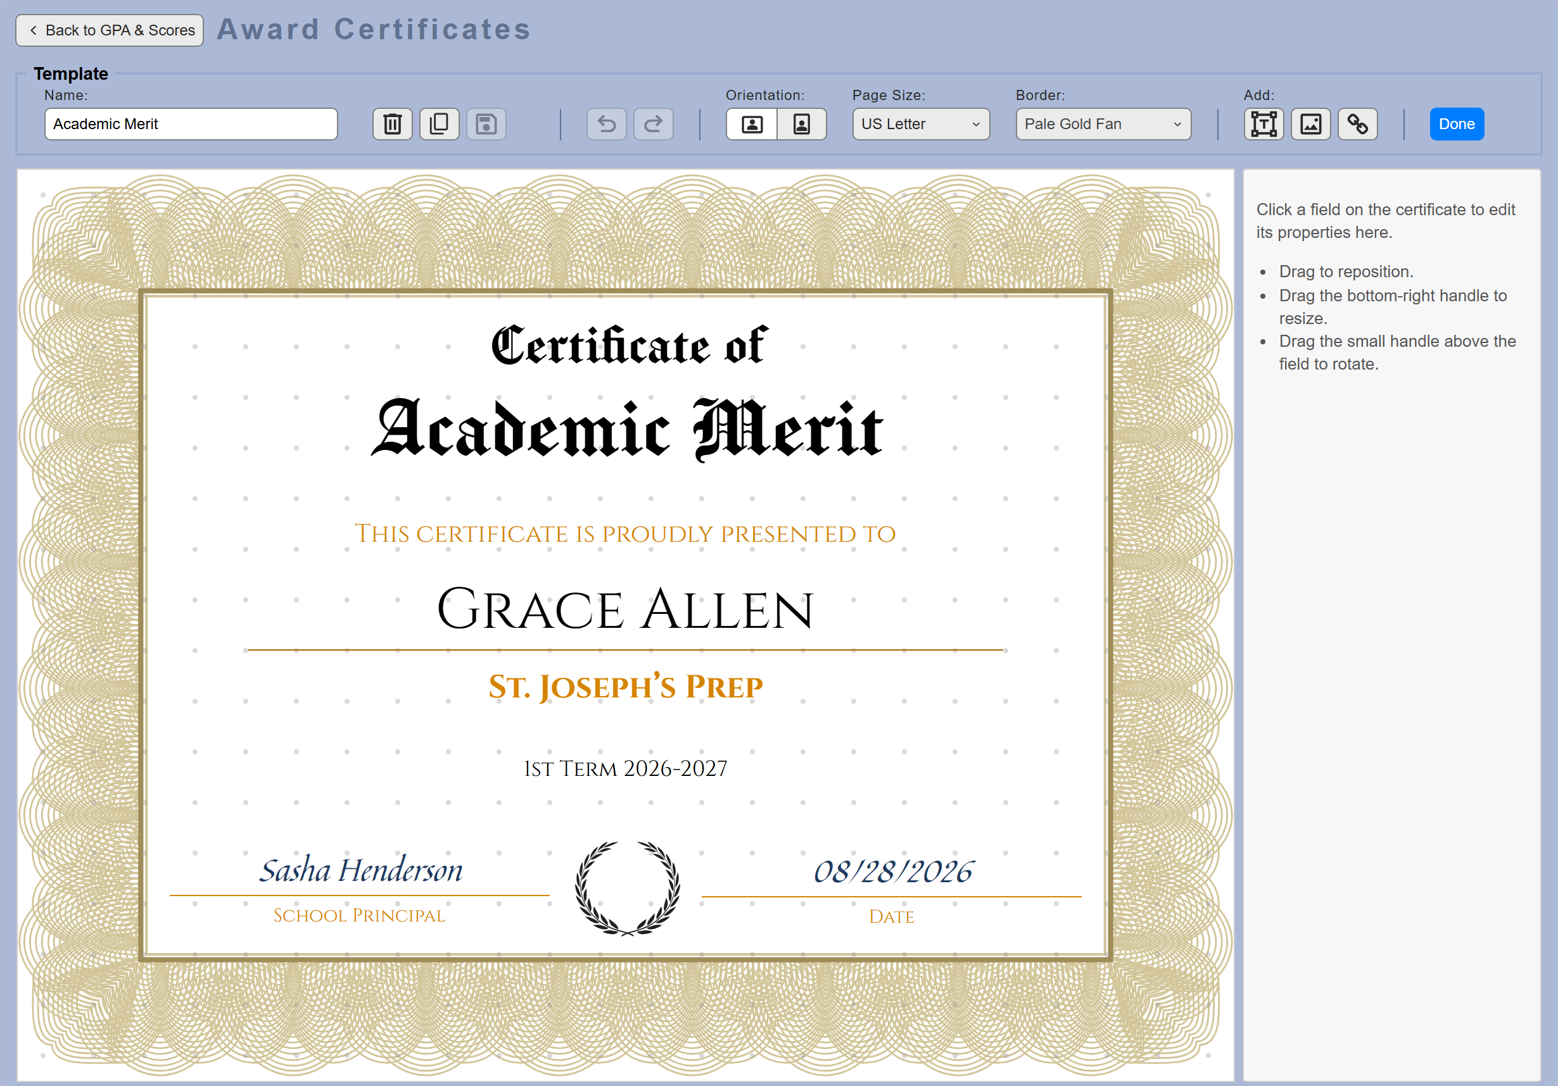The height and width of the screenshot is (1086, 1558).
Task: Switch to landscape orientation
Action: (x=752, y=124)
